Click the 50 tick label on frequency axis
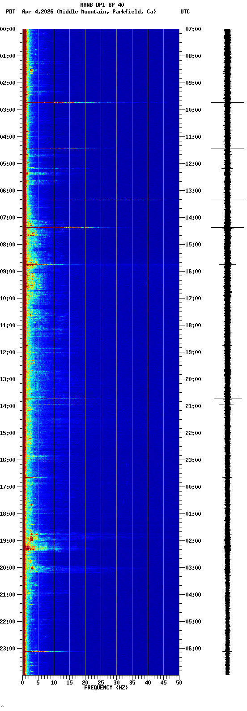Viewport: 247px width, 711px height. (179, 683)
